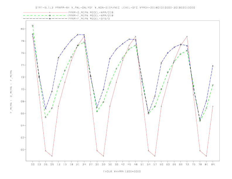Click the forecast-hour 66 tick on x-axis
232x179 pixels.
pyautogui.click(x=174, y=164)
